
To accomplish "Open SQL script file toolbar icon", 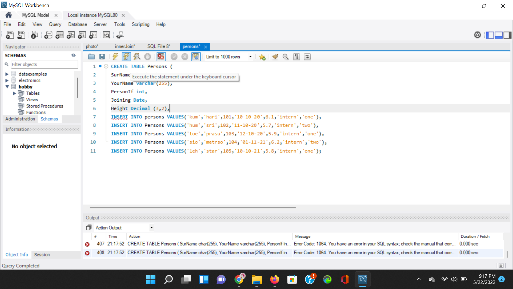I will 21,35.
